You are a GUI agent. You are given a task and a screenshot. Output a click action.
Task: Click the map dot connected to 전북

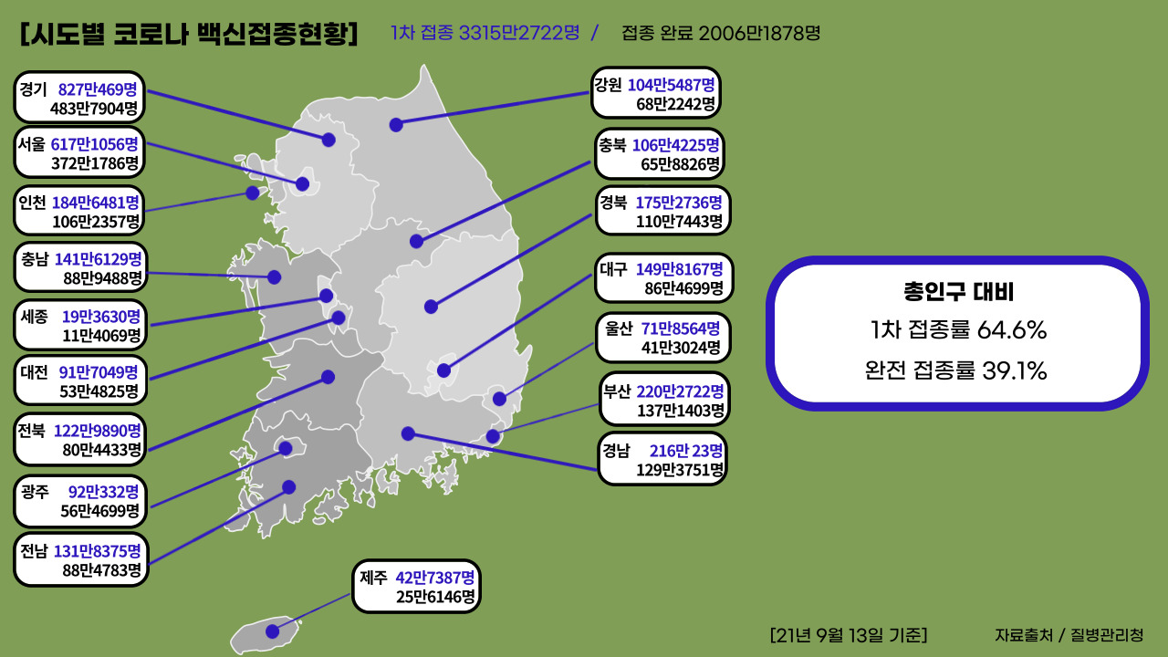tap(328, 376)
